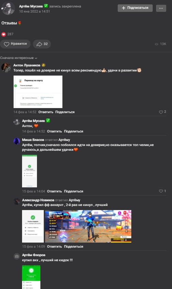The height and width of the screenshot is (289, 172).
Task: Like Антон Лушников's comment with the heart
Action: (x=161, y=112)
